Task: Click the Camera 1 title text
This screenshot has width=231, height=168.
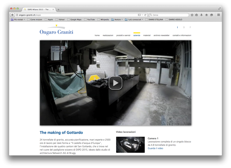Action: pyautogui.click(x=153, y=138)
